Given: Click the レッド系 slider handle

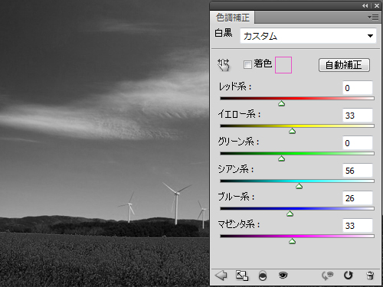Looking at the screenshot, I should coord(281,103).
